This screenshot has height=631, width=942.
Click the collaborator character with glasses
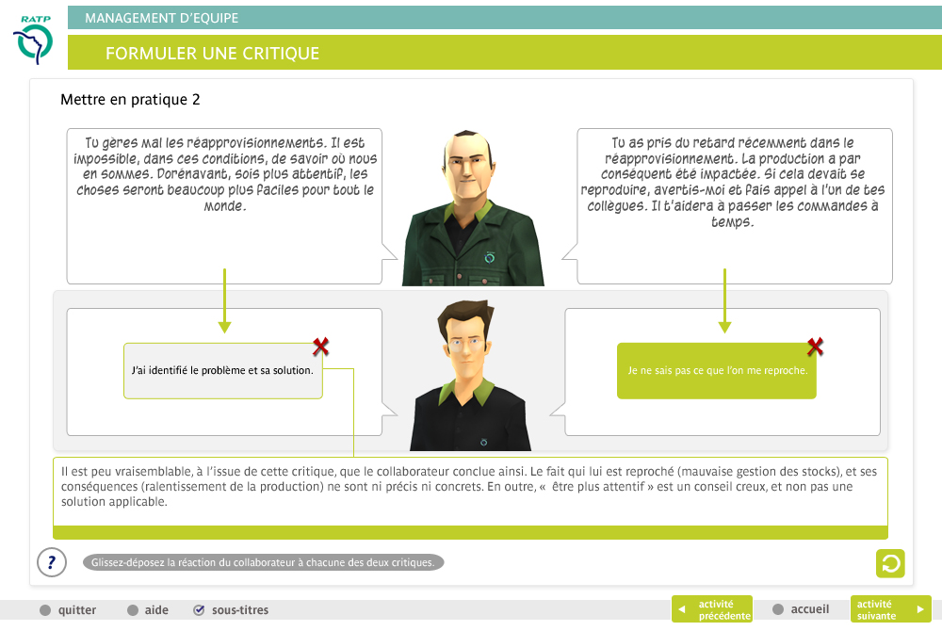point(470,376)
